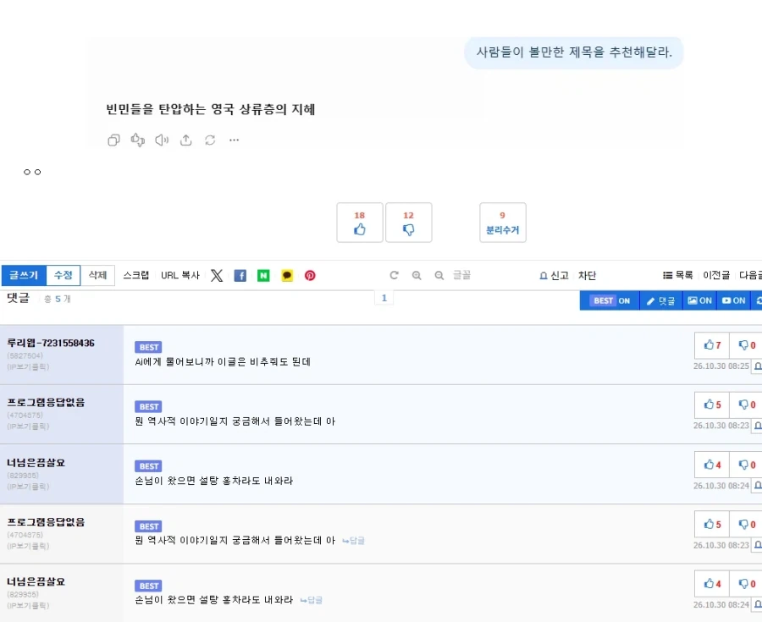This screenshot has height=622, width=762.
Task: Toggle the BEST ON comment filter
Action: [610, 300]
